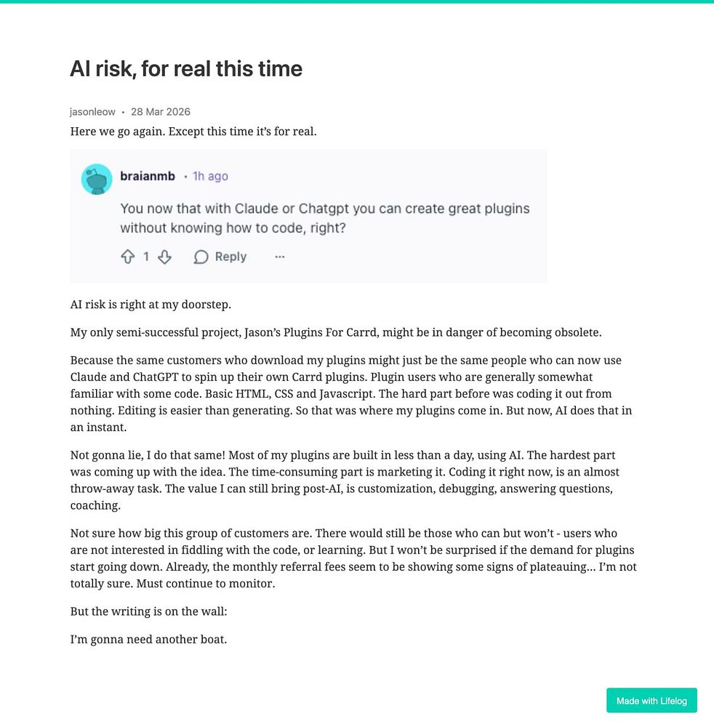This screenshot has width=714, height=727.
Task: Click the braianmb username
Action: click(148, 176)
